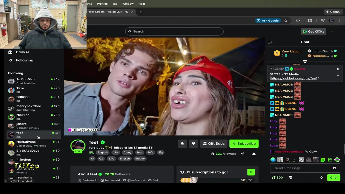The width and height of the screenshot is (345, 194).
Task: Open the Tab menu
Action: pyautogui.click(x=115, y=4)
